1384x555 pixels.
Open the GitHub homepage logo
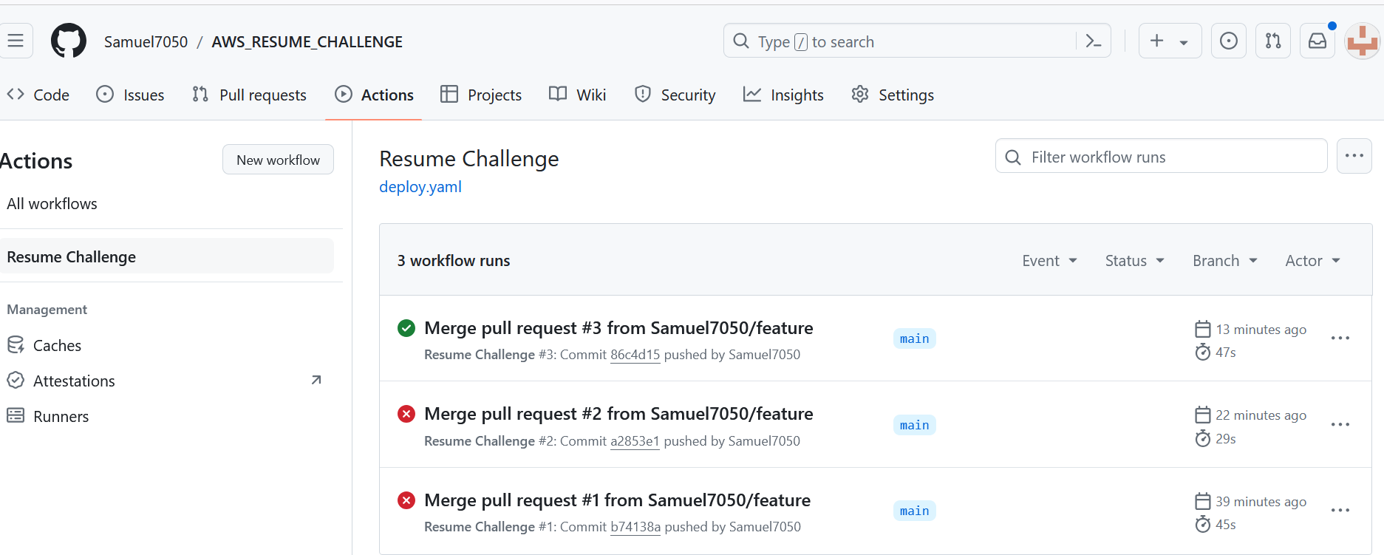(68, 41)
